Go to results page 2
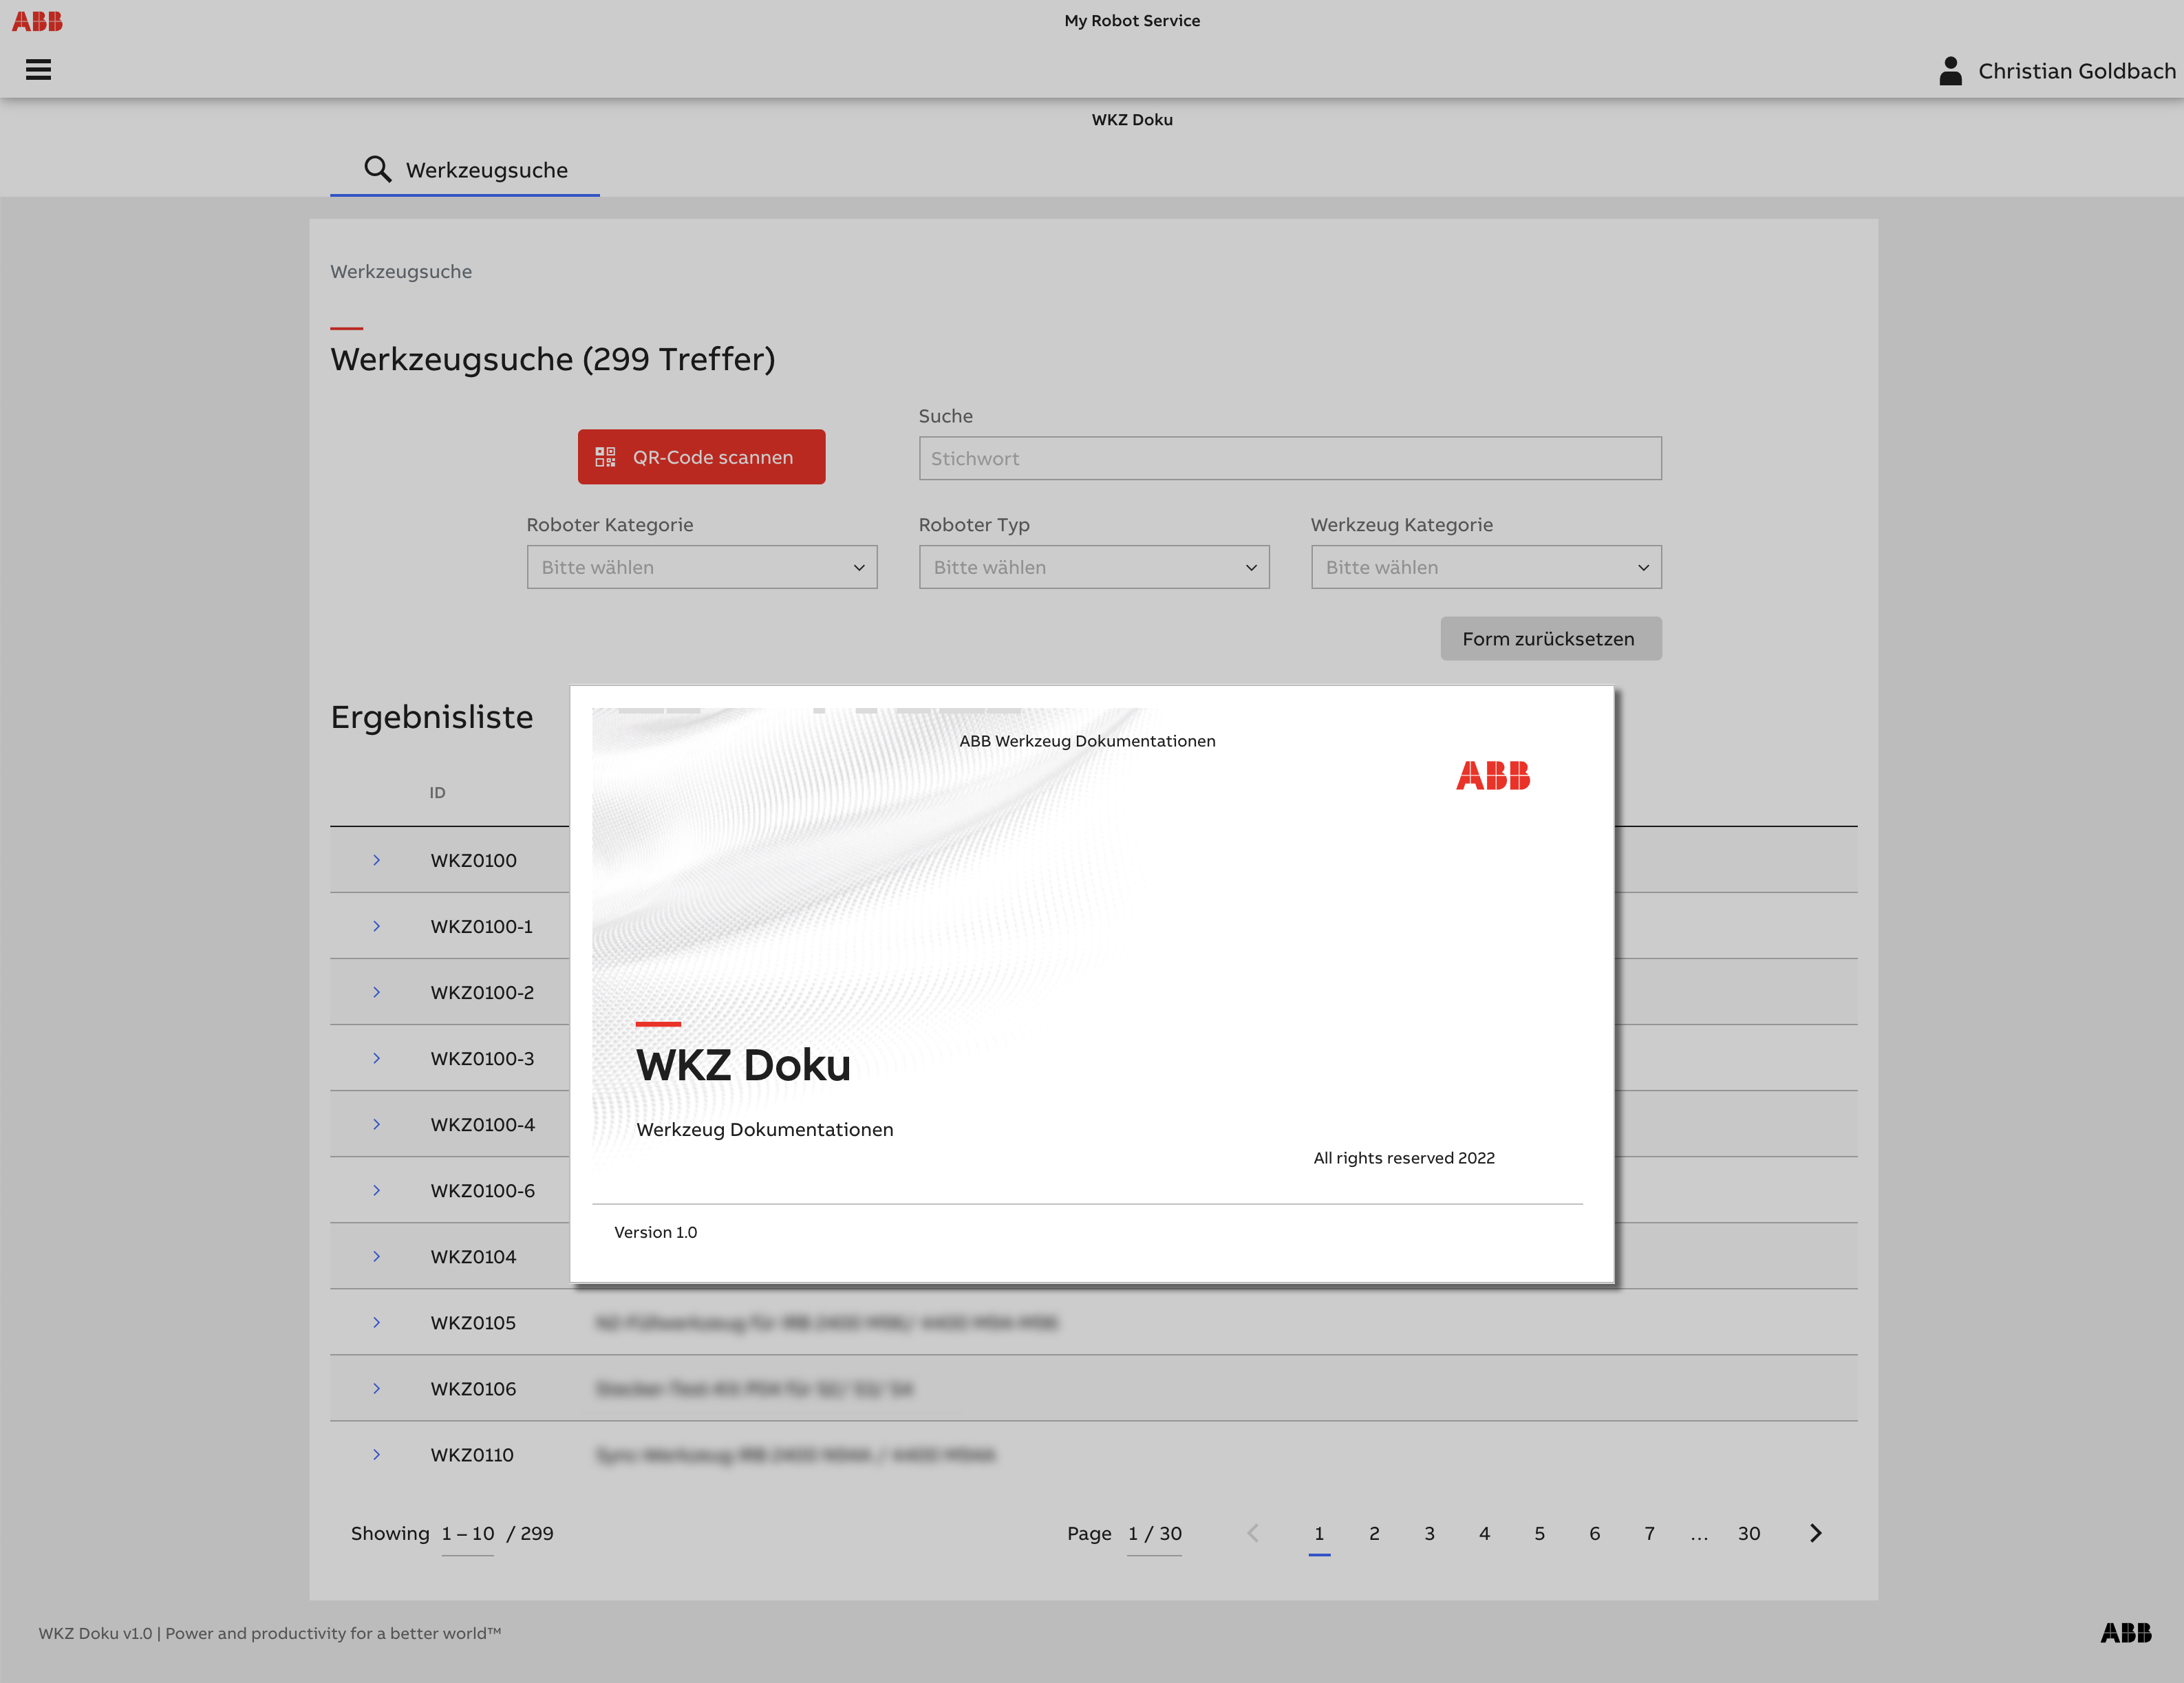 [x=1374, y=1533]
